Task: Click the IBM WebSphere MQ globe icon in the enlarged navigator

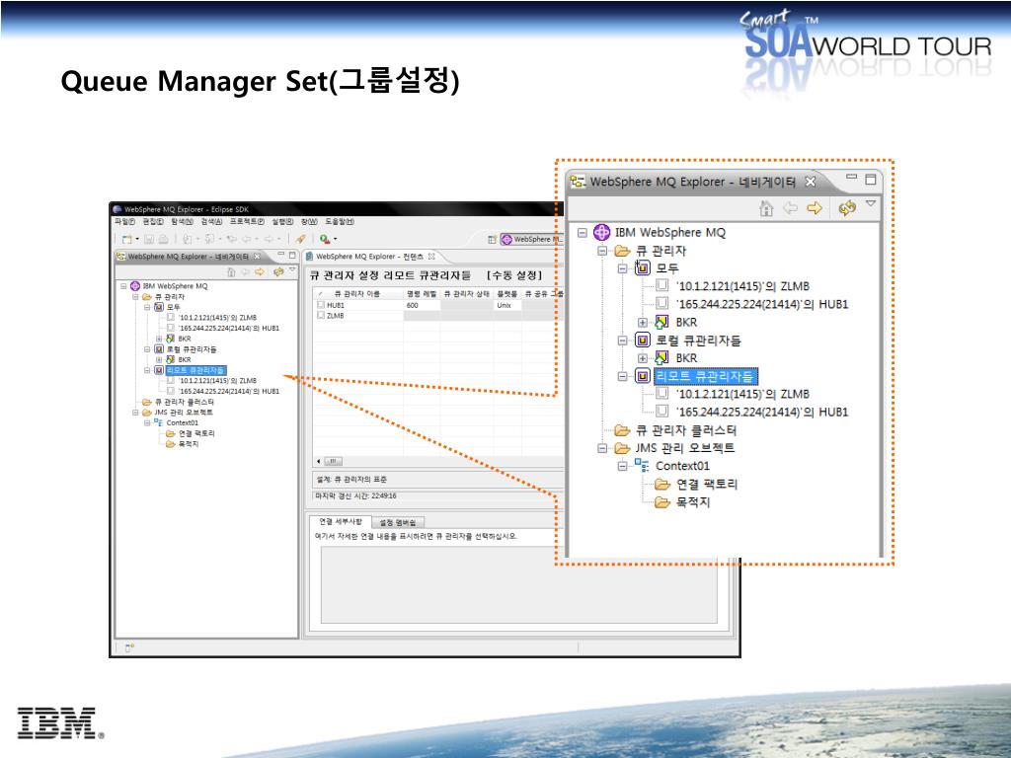Action: tap(601, 232)
